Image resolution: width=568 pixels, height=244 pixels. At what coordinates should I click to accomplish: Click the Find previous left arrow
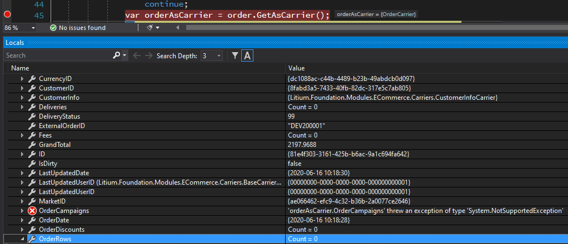137,55
